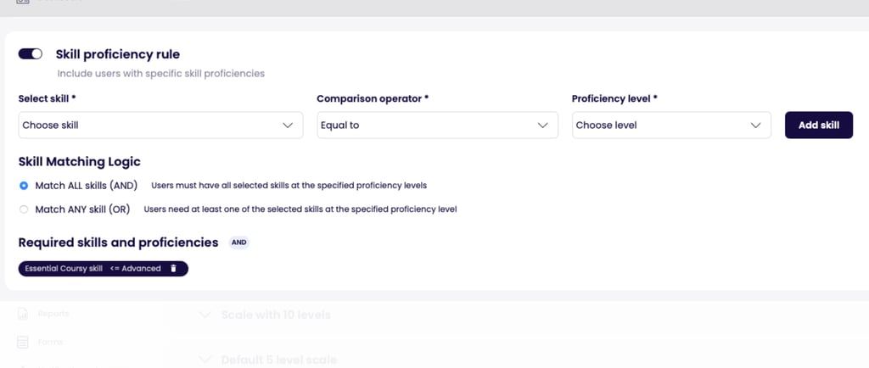
Task: Click the Forms icon in the sidebar
Action: coord(23,343)
